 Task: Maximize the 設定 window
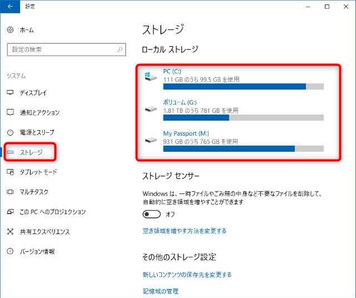(x=327, y=7)
